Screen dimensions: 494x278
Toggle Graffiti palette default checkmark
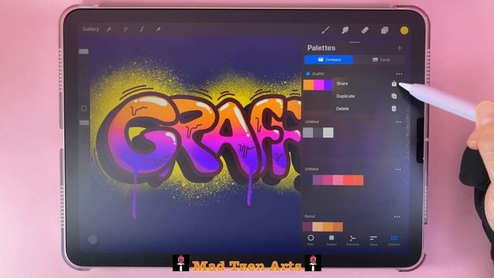tap(308, 74)
